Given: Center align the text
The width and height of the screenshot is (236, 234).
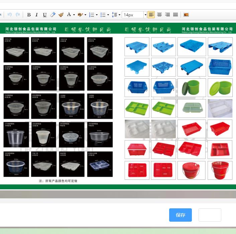Looking at the screenshot, I should click(159, 15).
